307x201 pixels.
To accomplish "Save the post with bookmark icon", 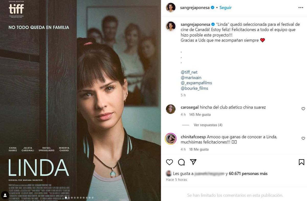I will (301, 162).
